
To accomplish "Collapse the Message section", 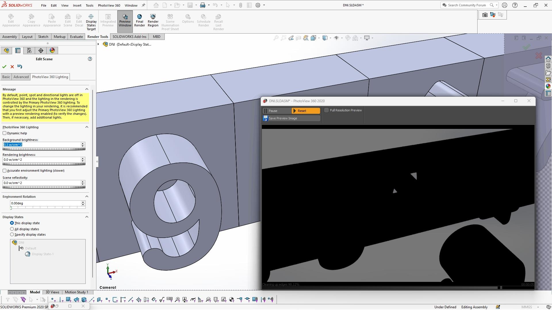I will click(87, 89).
